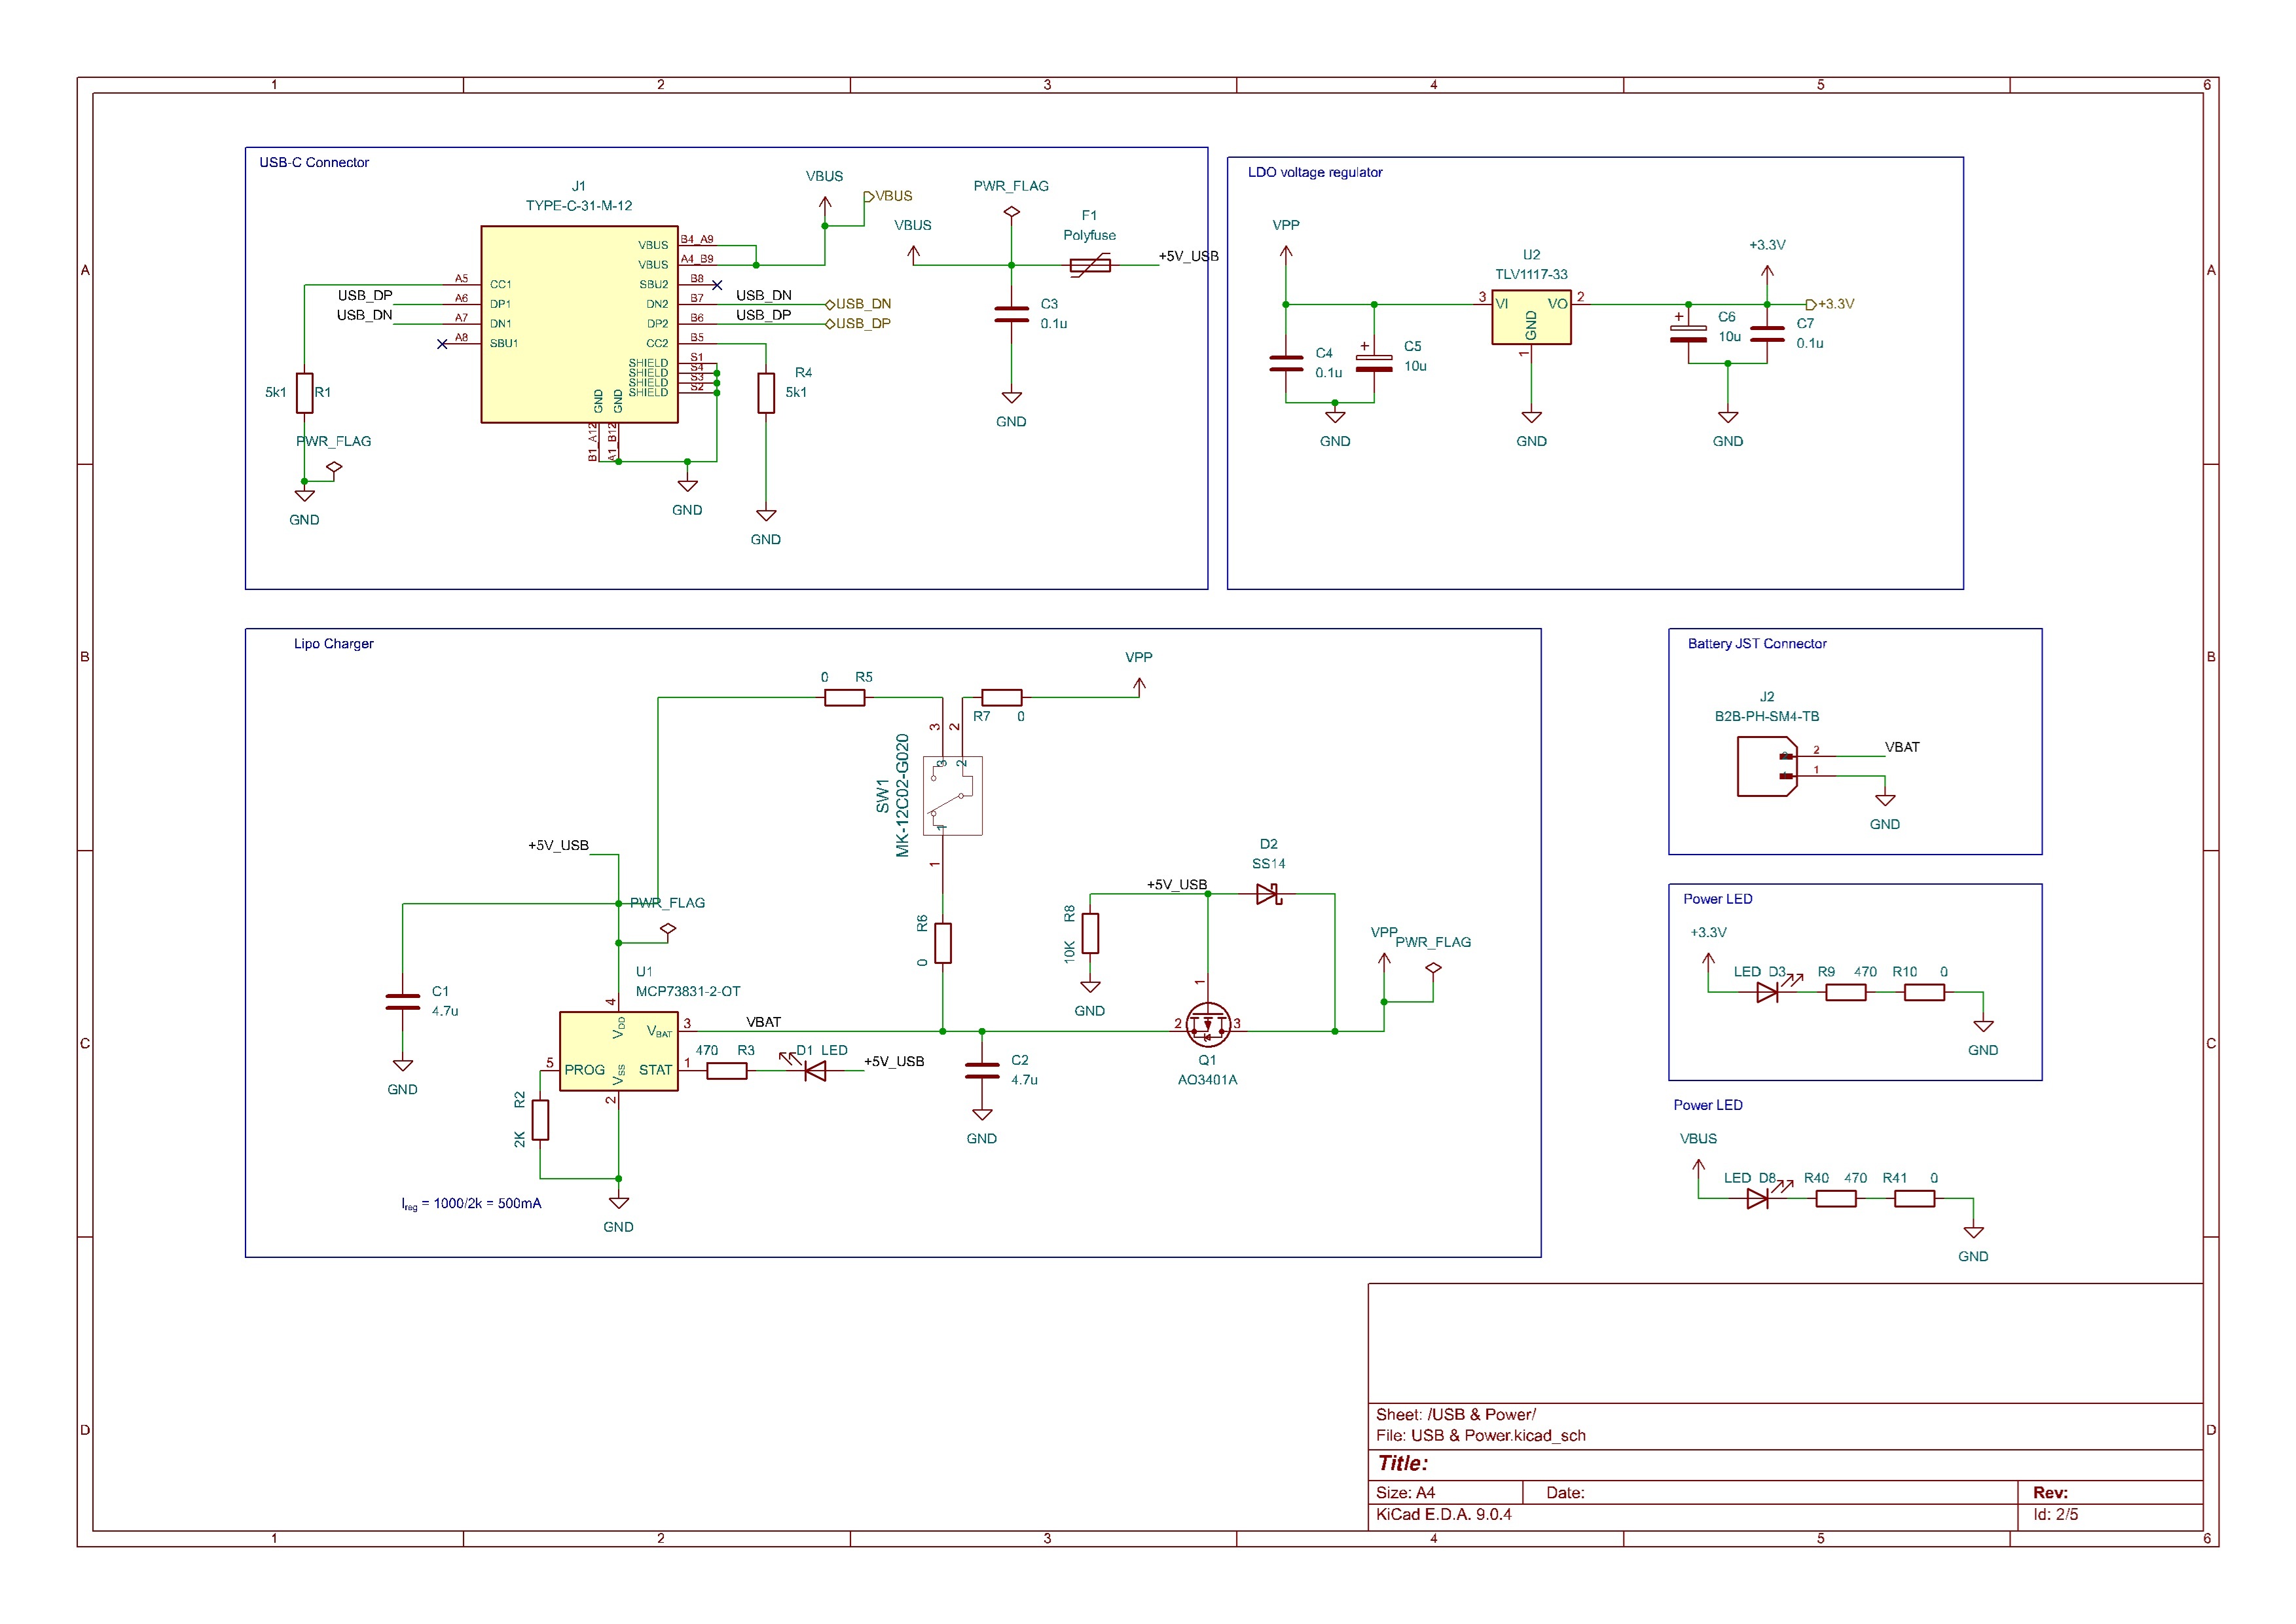This screenshot has height=1624, width=2296.
Task: Click capacitor C1 4.7u symbol
Action: point(403,1002)
